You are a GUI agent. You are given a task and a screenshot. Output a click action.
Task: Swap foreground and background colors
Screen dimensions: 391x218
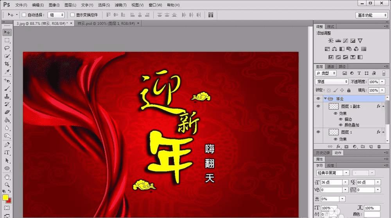pyautogui.click(x=9, y=191)
